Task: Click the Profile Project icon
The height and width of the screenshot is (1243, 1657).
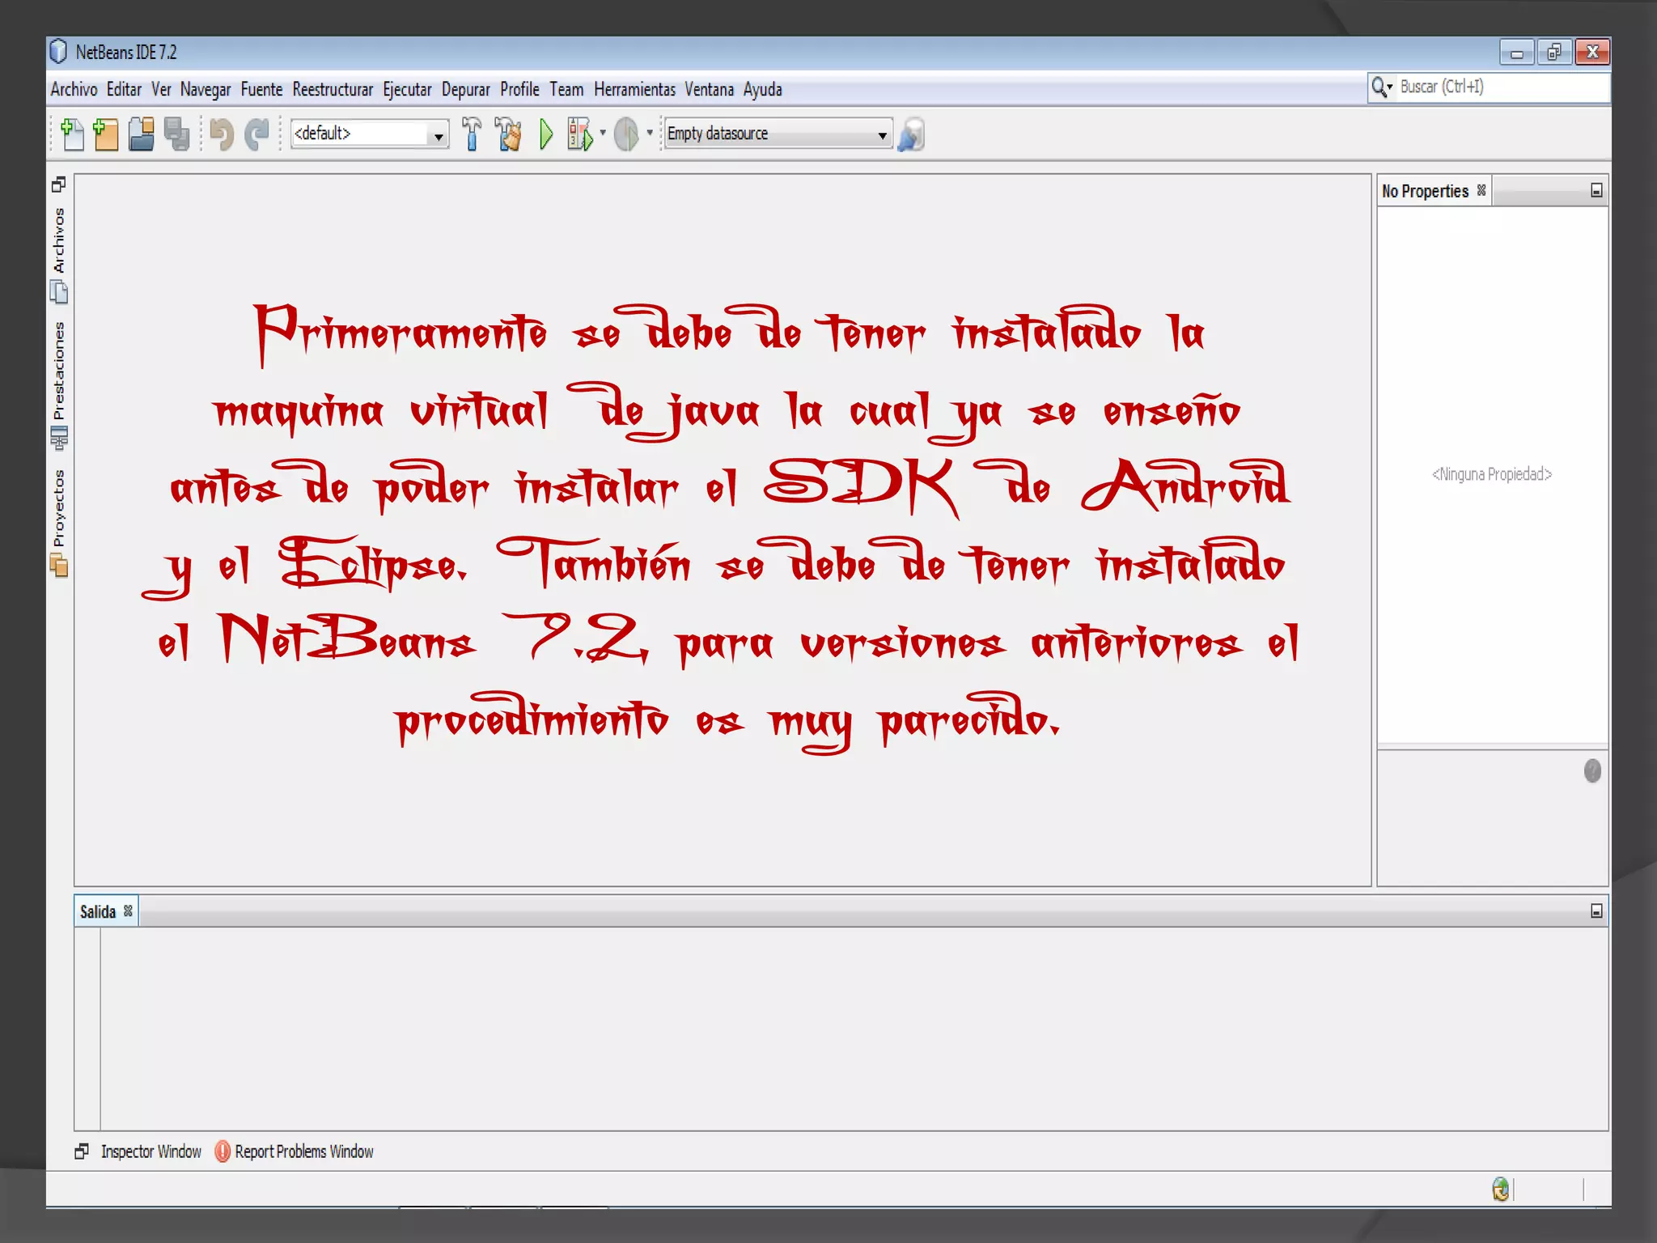Action: point(626,134)
